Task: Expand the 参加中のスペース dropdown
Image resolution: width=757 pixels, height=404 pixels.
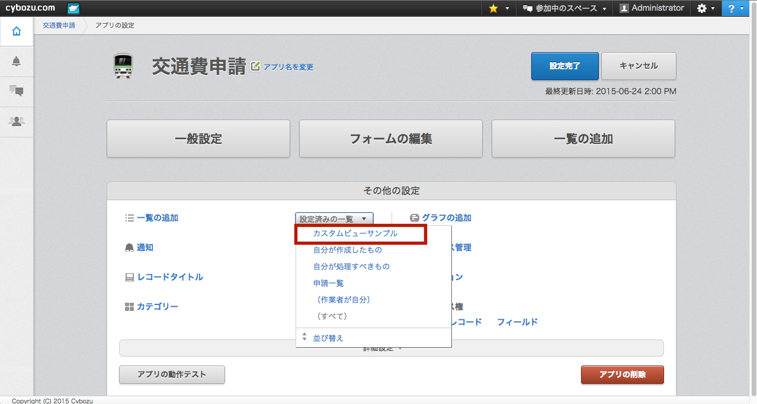Action: tap(564, 8)
